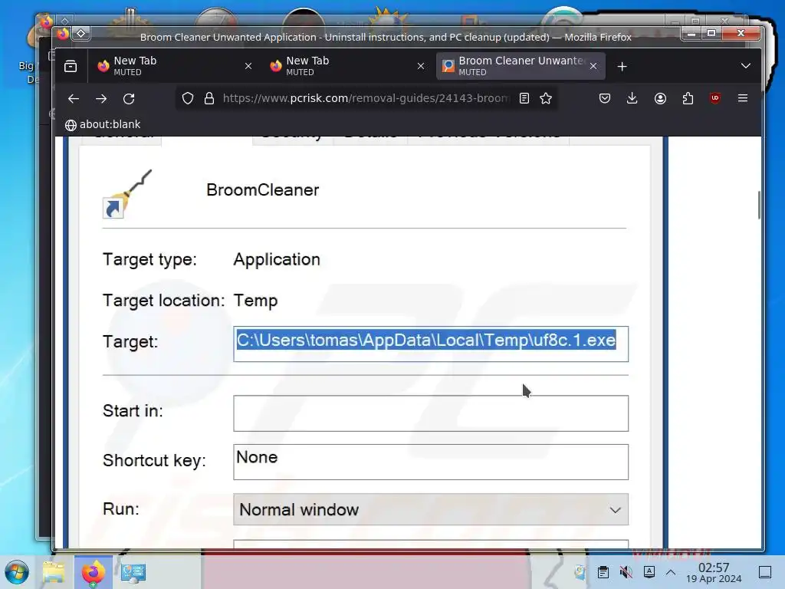Switch to the second New Tab
This screenshot has height=589, width=785.
click(x=348, y=66)
